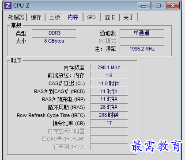
Task: Switch to the 关于 tab
Action: click(129, 17)
